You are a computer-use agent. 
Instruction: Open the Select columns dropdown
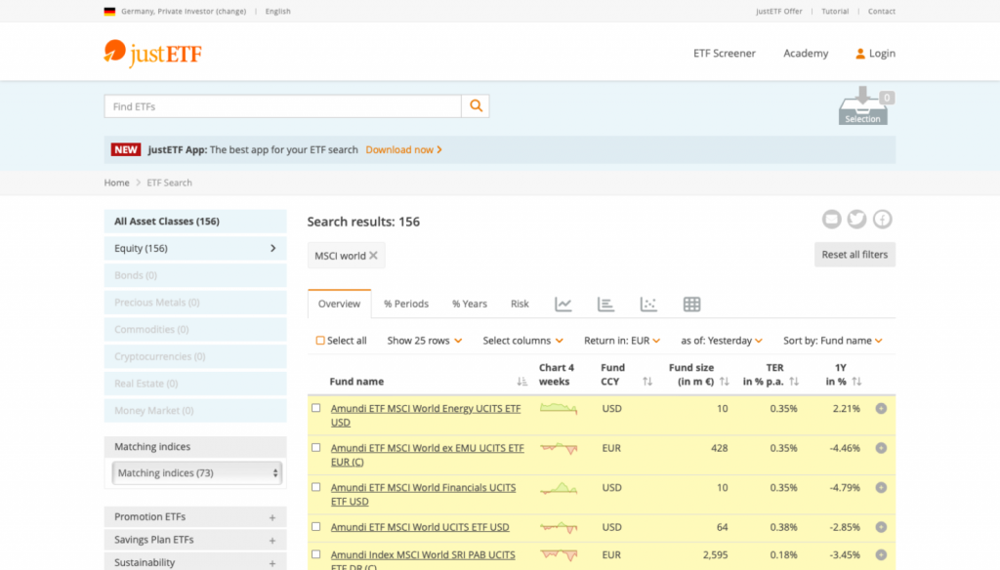523,341
